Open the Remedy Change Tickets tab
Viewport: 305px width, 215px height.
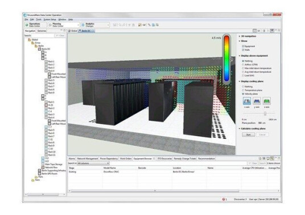click(185, 159)
